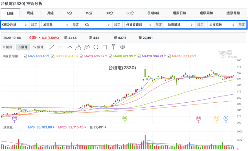The image size is (248, 151).
Task: Click 設定 next to 成交量
Action: (76, 25)
